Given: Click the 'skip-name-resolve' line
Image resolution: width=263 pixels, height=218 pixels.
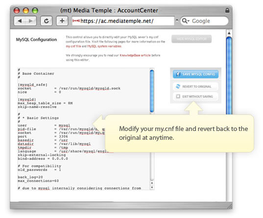Looking at the screenshot, I should pos(37,107).
